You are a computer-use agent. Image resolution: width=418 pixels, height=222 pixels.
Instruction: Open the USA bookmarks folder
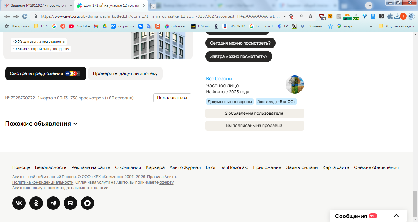41,26
